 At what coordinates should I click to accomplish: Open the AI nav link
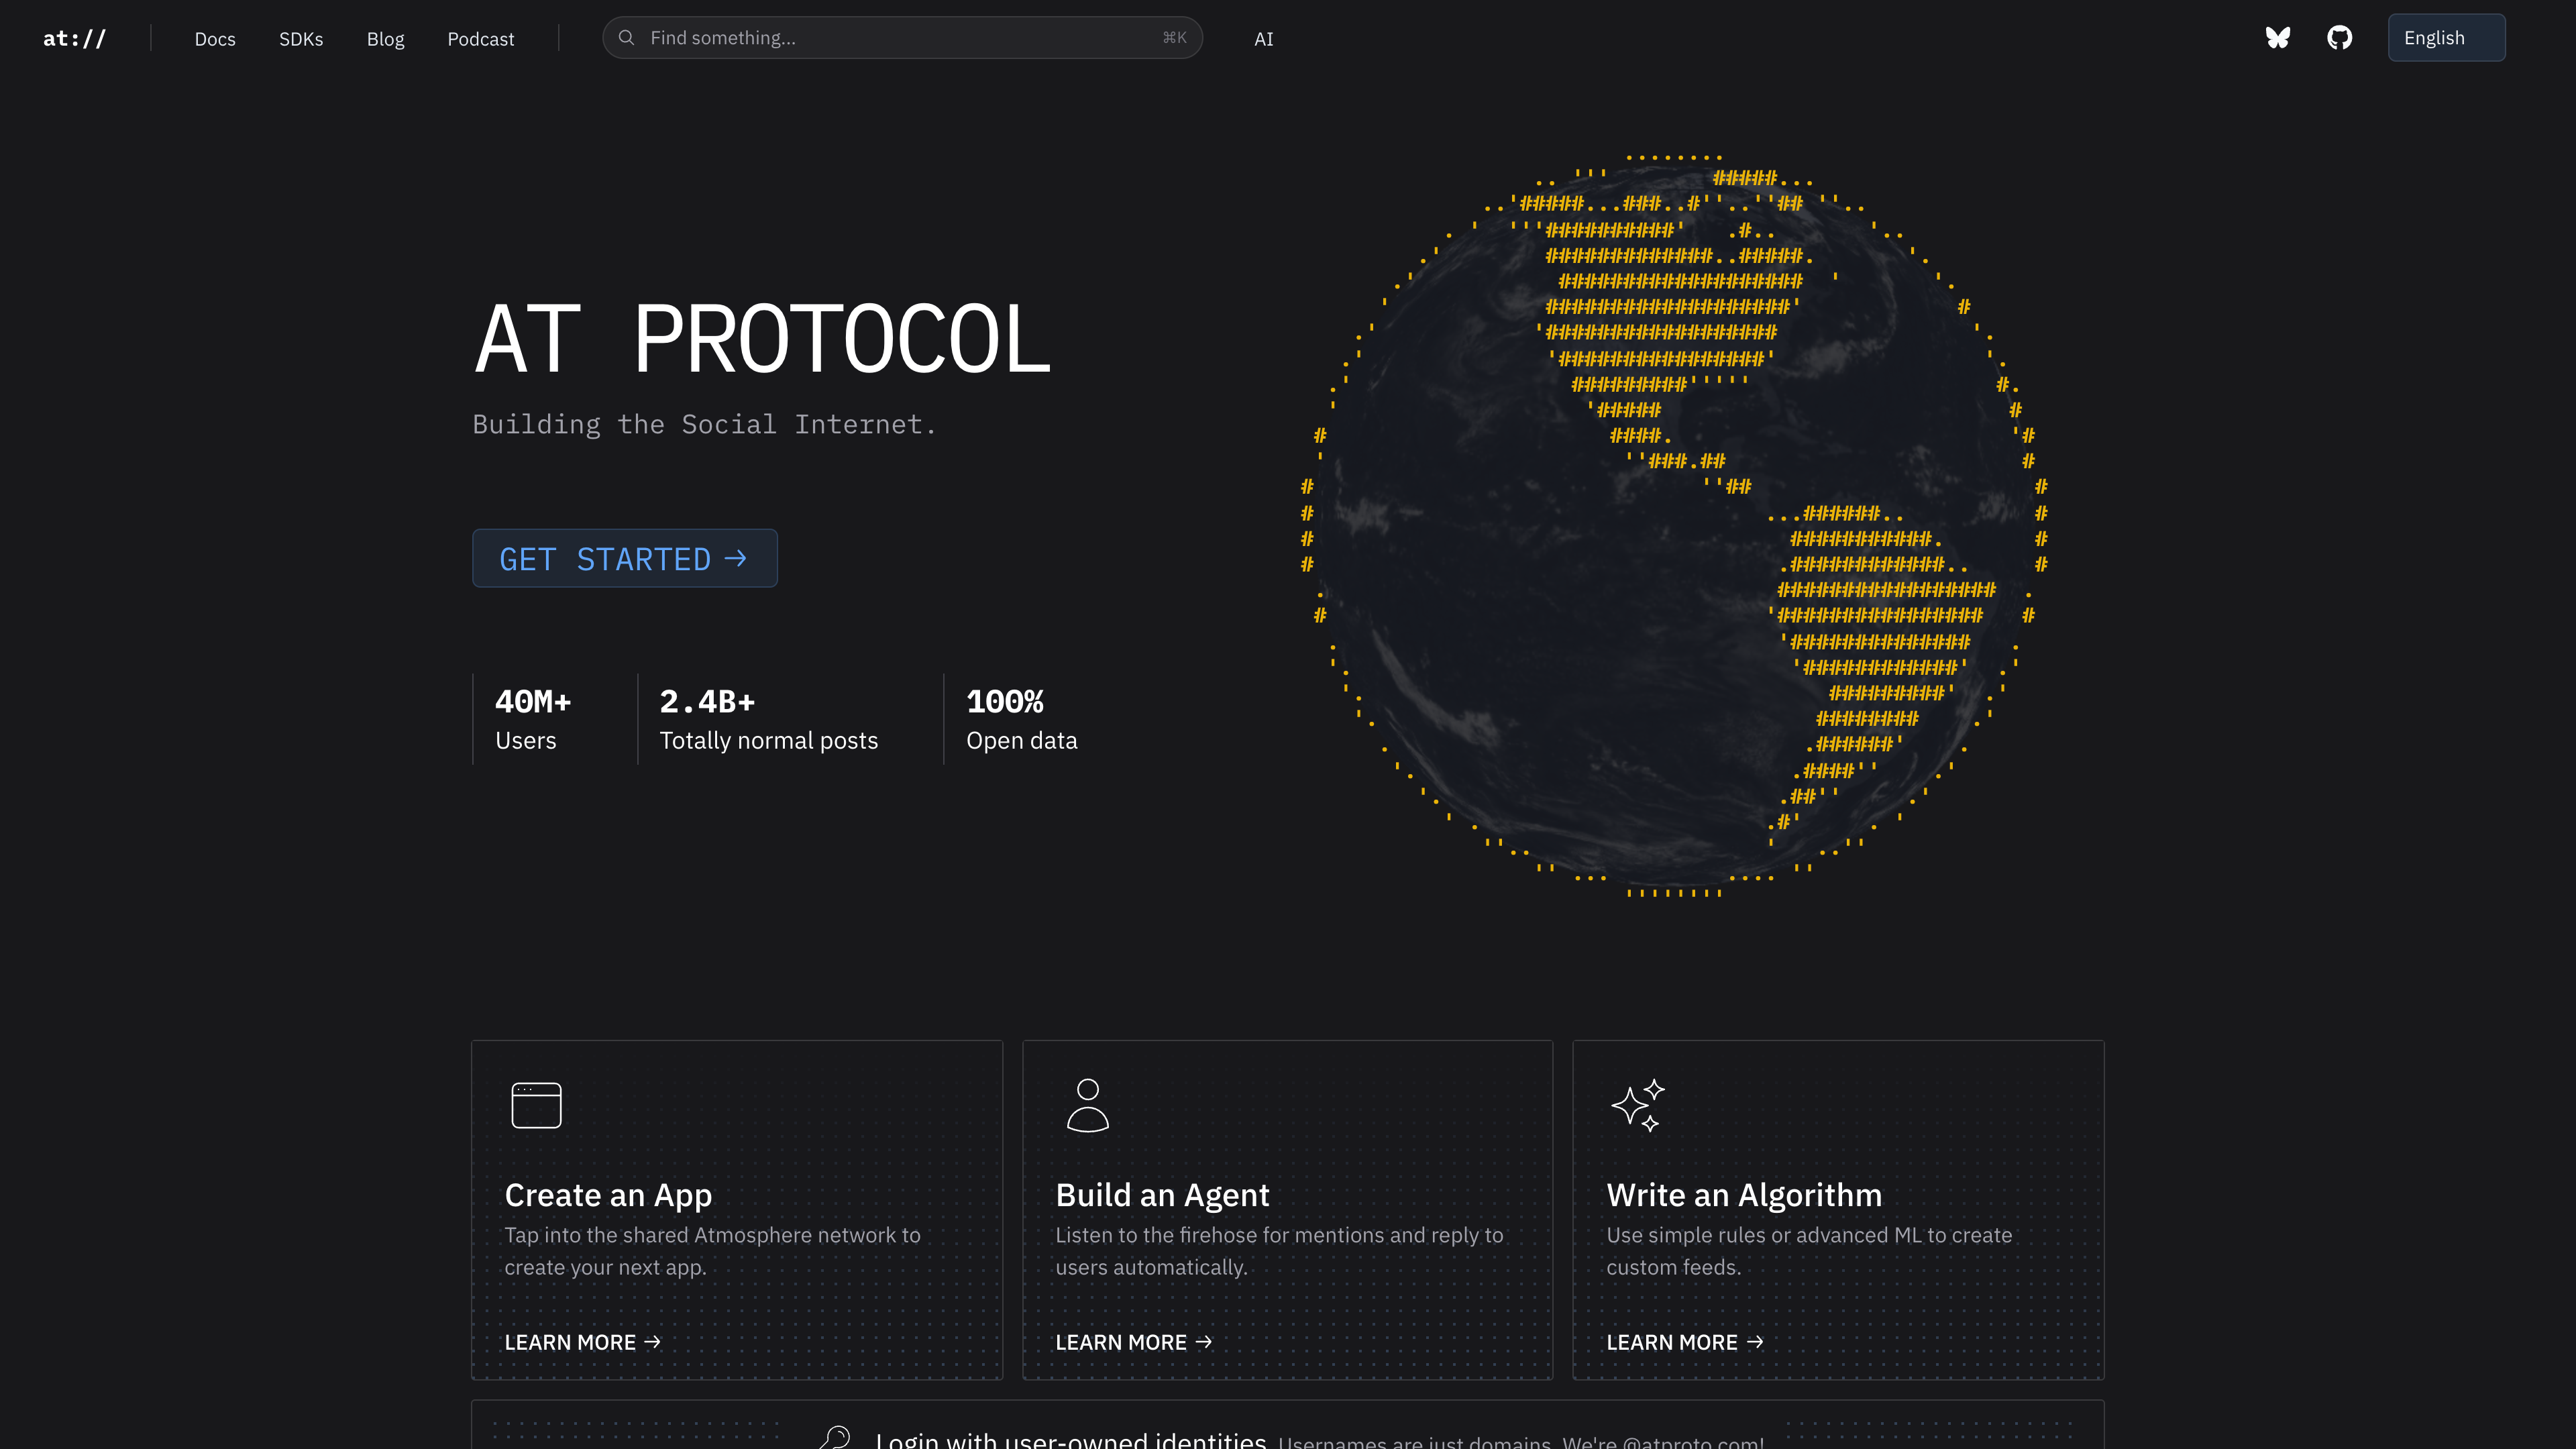(1264, 39)
